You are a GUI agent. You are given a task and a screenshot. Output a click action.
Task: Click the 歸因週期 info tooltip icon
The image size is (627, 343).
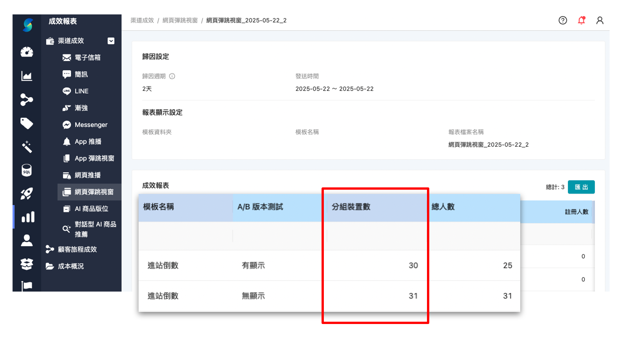172,76
